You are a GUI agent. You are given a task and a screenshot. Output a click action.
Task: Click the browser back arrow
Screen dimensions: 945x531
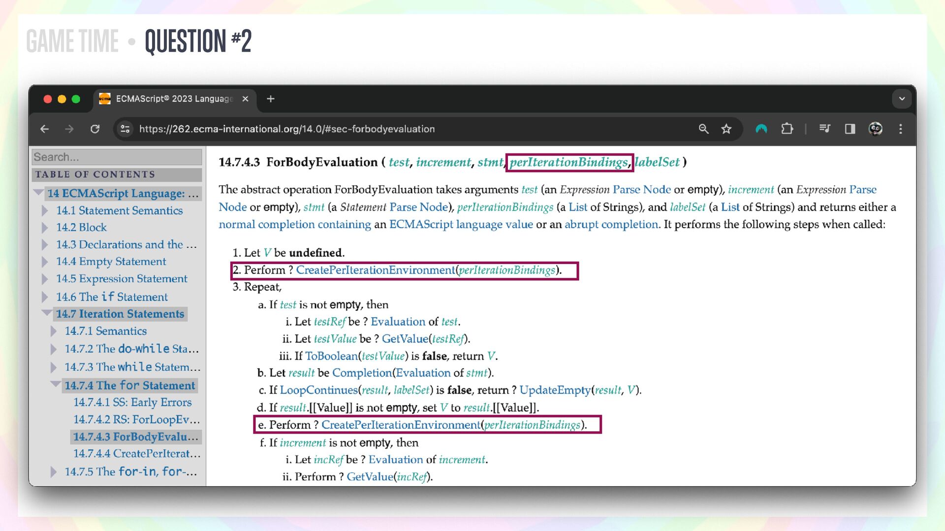[x=45, y=129]
